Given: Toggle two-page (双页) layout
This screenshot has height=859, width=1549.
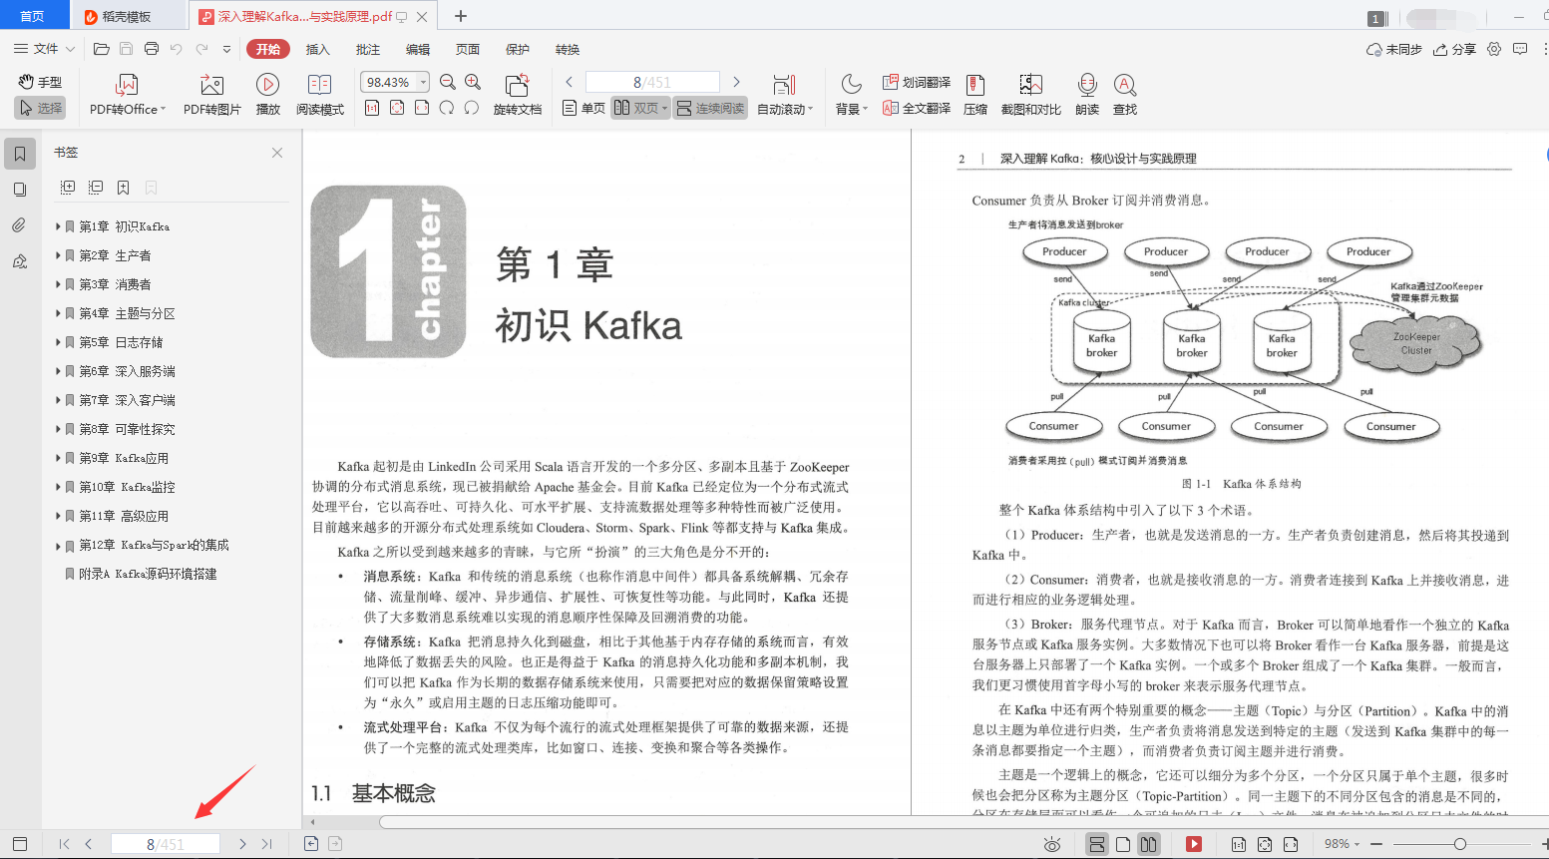Looking at the screenshot, I should tap(639, 108).
